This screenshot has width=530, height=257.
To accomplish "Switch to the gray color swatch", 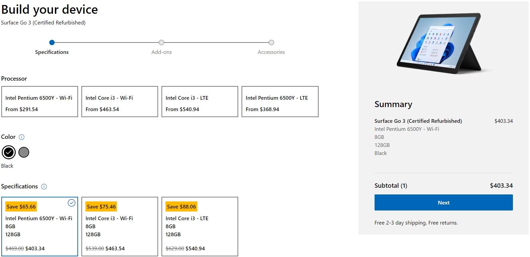I will [x=24, y=152].
